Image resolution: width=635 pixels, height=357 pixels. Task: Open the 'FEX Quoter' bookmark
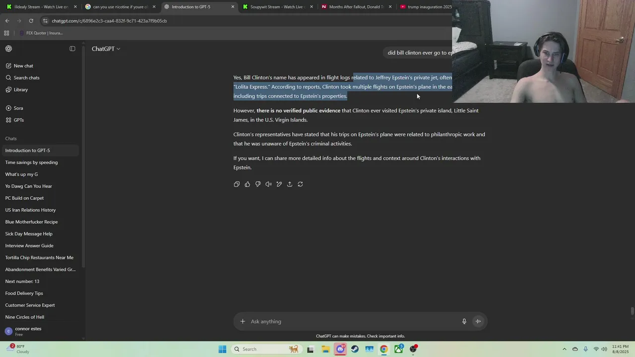[41, 33]
